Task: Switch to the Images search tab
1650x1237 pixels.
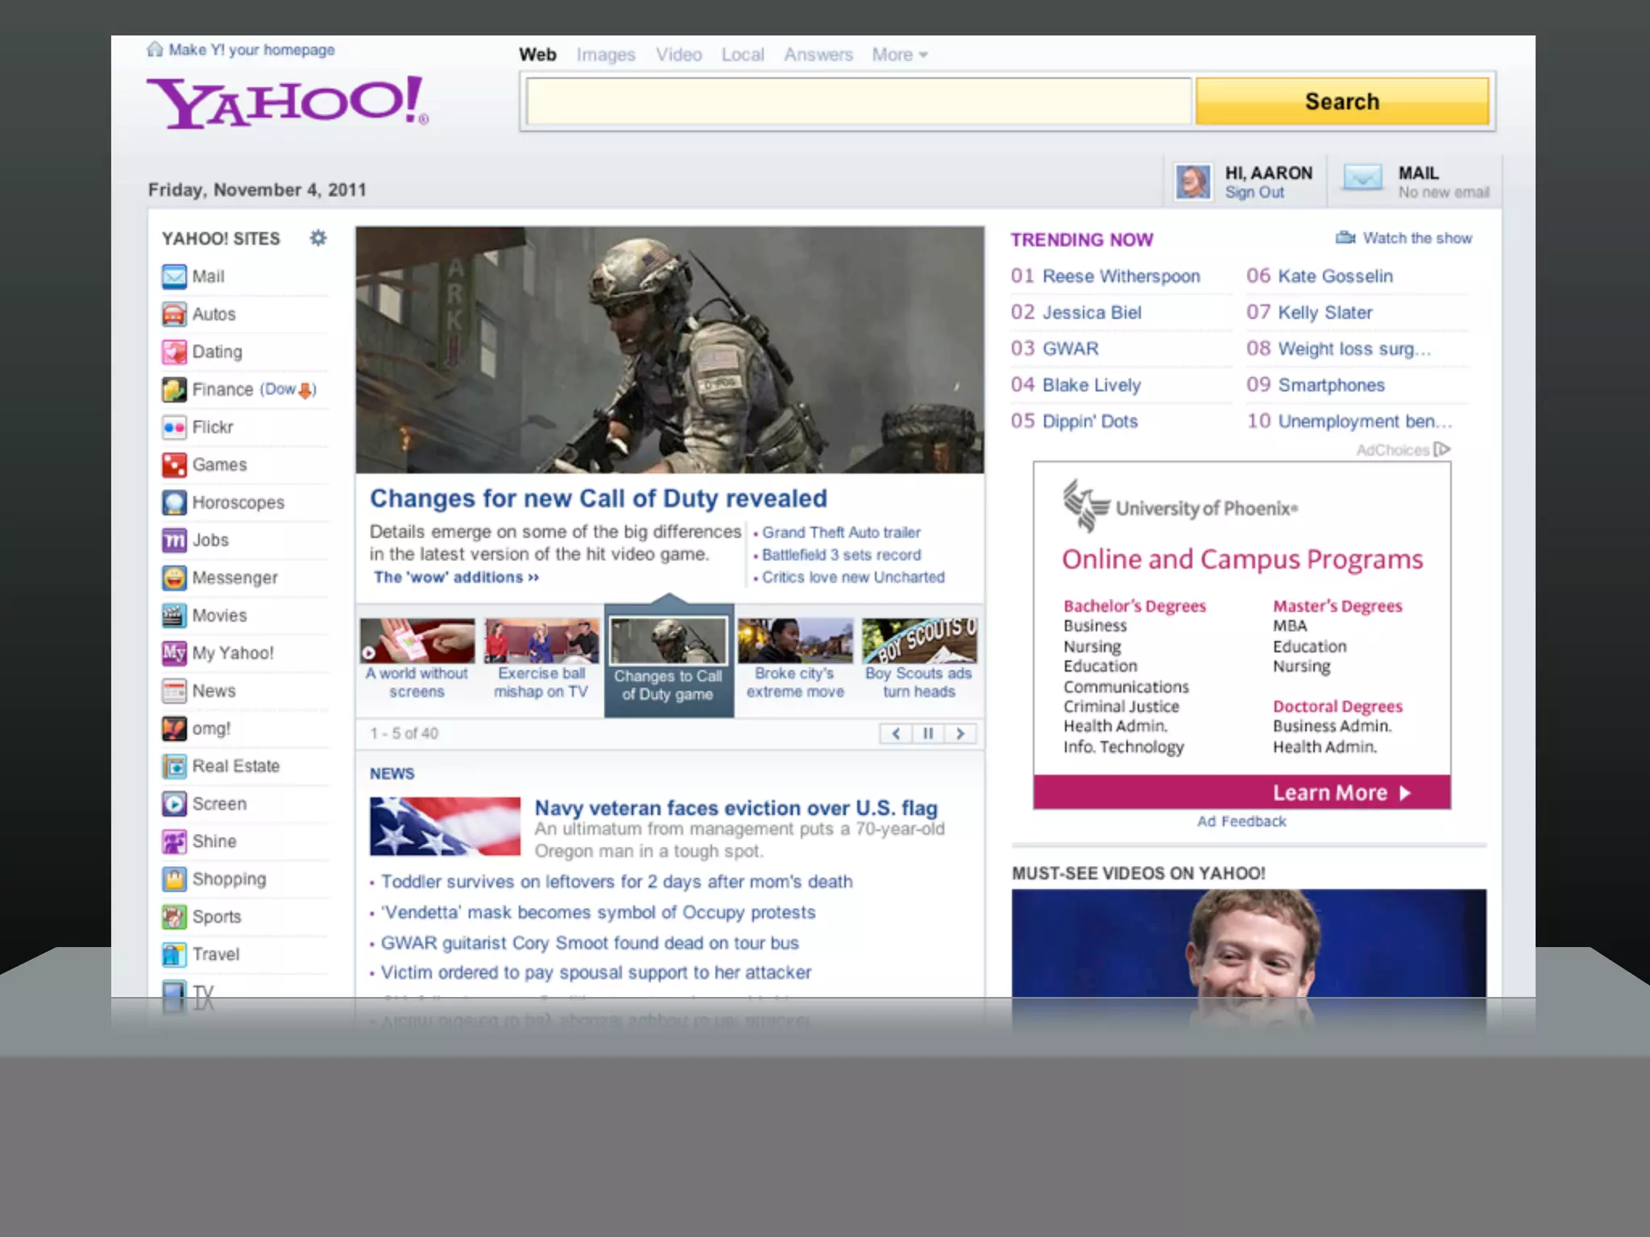Action: [606, 55]
